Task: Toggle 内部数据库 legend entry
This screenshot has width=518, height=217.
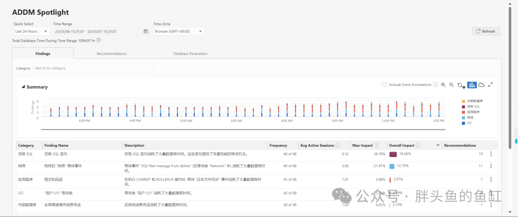Action: [x=473, y=100]
